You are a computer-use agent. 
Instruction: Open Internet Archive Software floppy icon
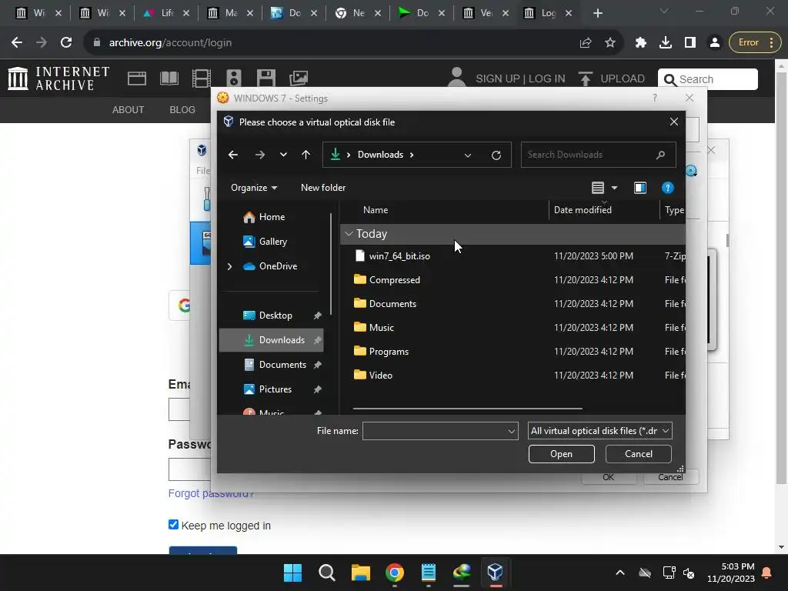point(265,78)
